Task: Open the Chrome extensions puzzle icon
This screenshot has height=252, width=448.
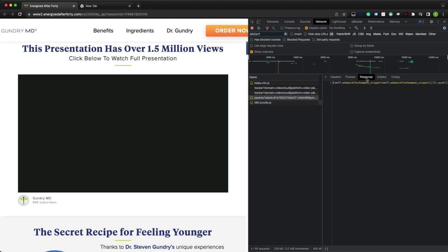Action: [413, 14]
